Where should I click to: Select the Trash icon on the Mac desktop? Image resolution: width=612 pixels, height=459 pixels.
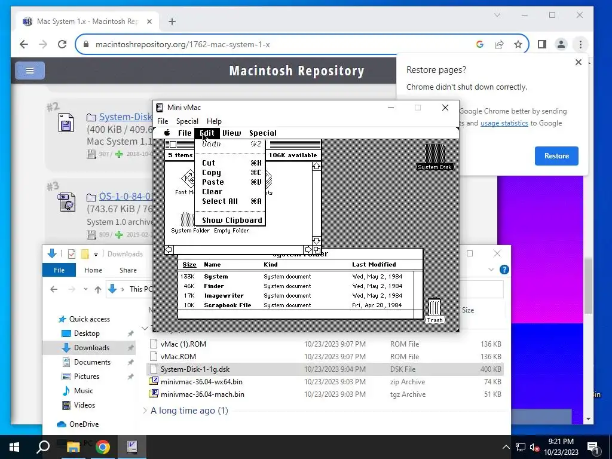[434, 311]
